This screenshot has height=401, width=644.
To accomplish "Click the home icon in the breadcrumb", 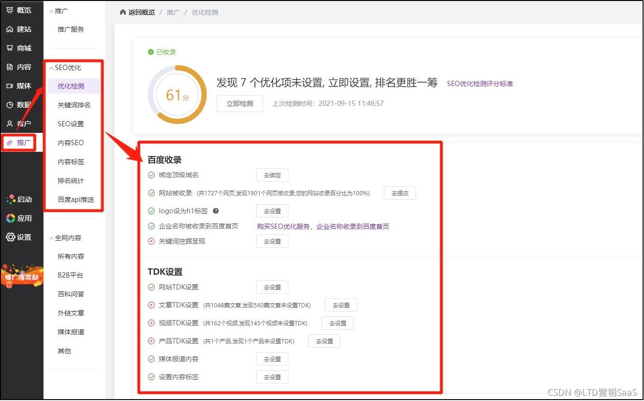I will pos(122,12).
